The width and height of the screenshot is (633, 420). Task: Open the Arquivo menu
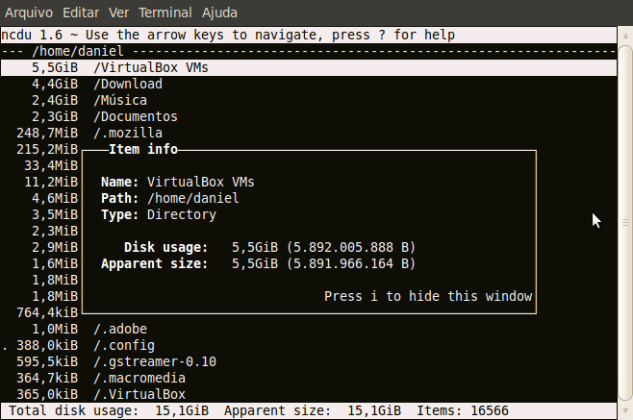29,12
